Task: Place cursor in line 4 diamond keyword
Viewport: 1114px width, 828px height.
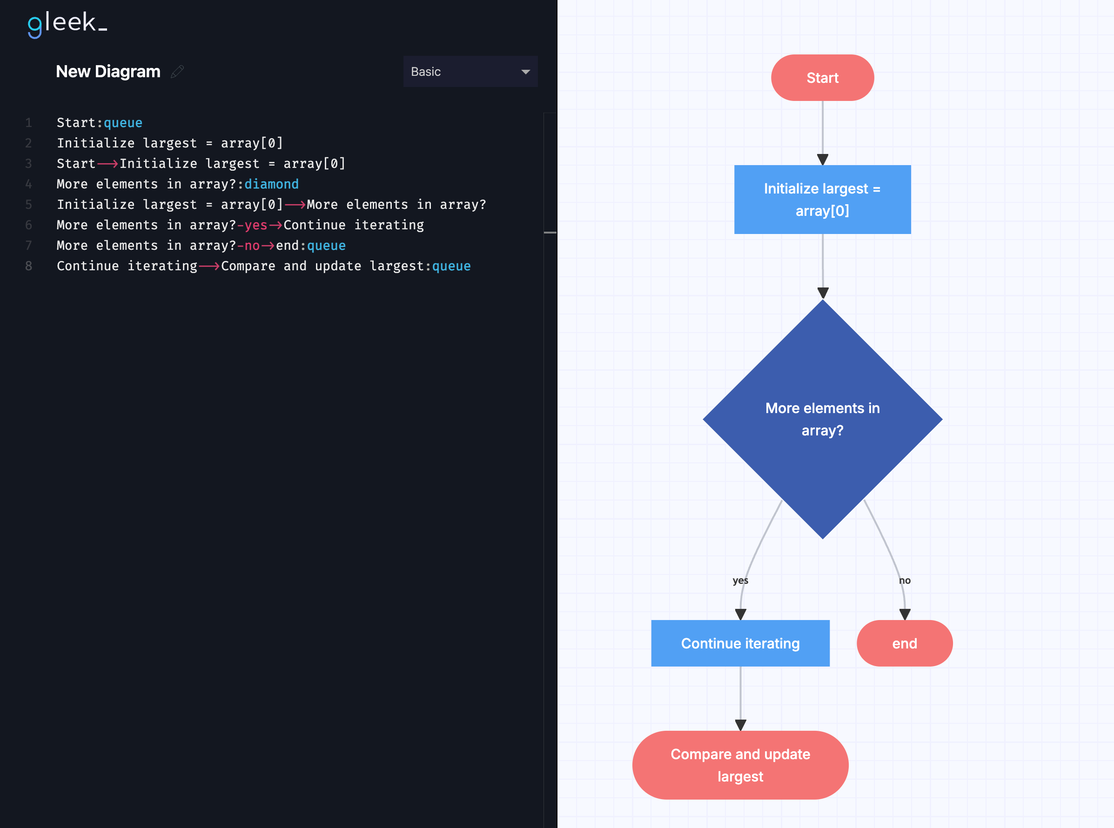Action: tap(271, 185)
